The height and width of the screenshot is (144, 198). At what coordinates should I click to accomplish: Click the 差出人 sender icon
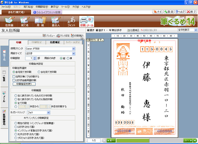[56, 21]
